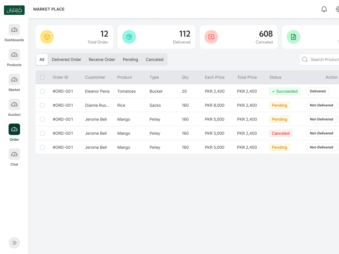Switch to the Canceled tab
Image resolution: width=339 pixels, height=254 pixels.
coord(154,59)
